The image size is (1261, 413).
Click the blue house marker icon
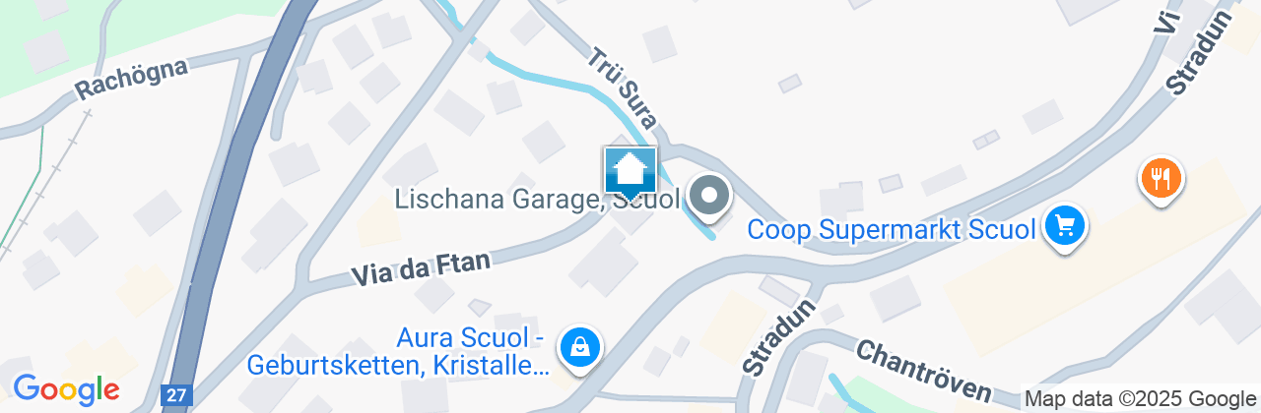tap(630, 174)
